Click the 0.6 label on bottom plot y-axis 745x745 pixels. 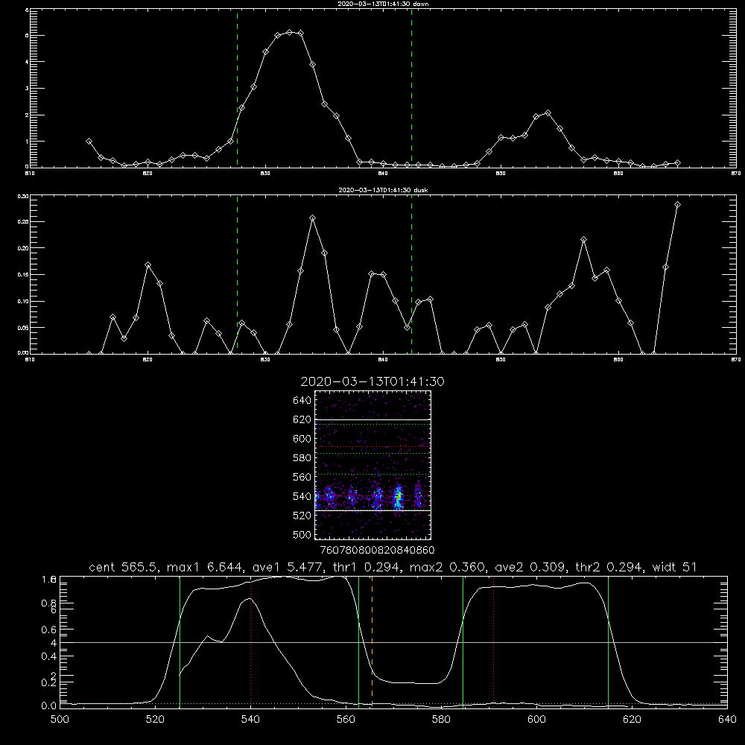pyautogui.click(x=49, y=630)
